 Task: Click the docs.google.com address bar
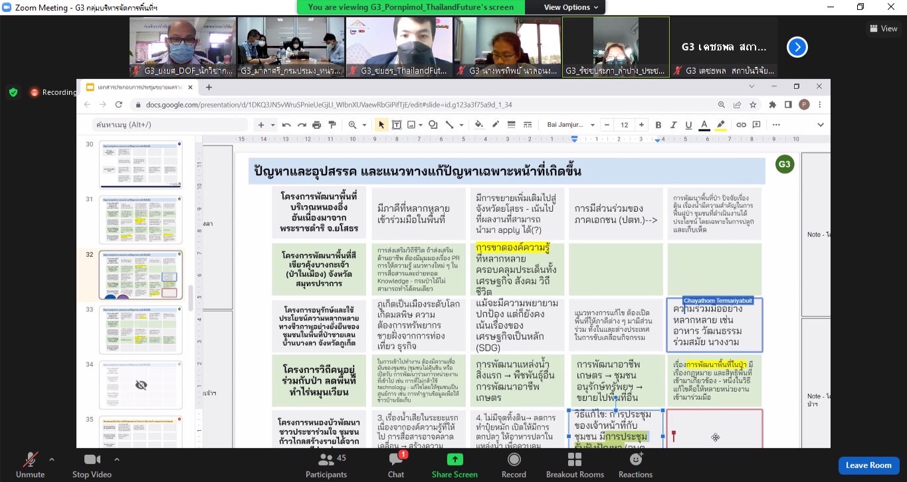coord(426,104)
